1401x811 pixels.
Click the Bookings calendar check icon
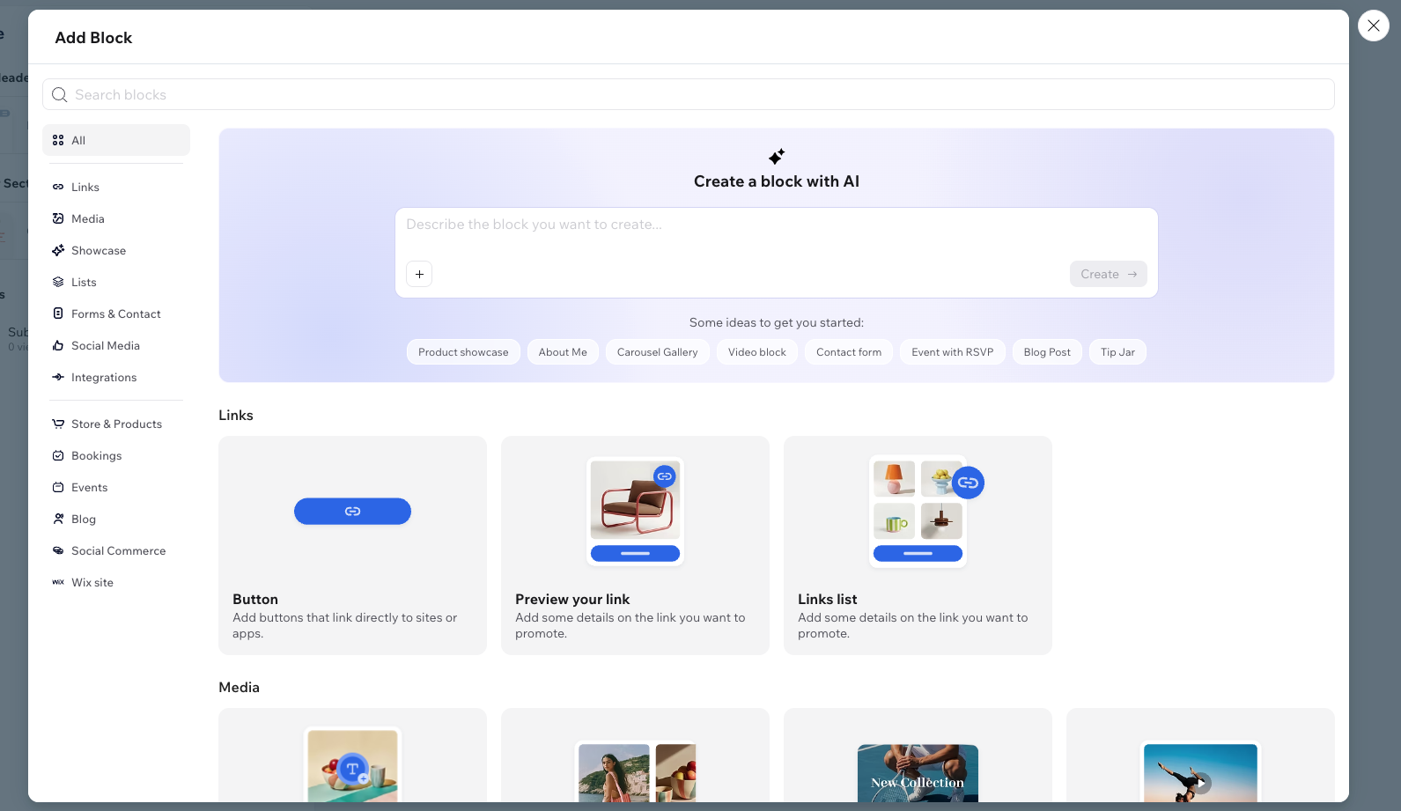[x=58, y=455]
